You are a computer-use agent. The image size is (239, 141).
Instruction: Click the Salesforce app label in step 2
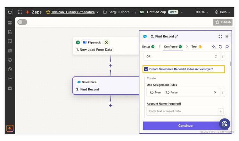click(x=87, y=82)
